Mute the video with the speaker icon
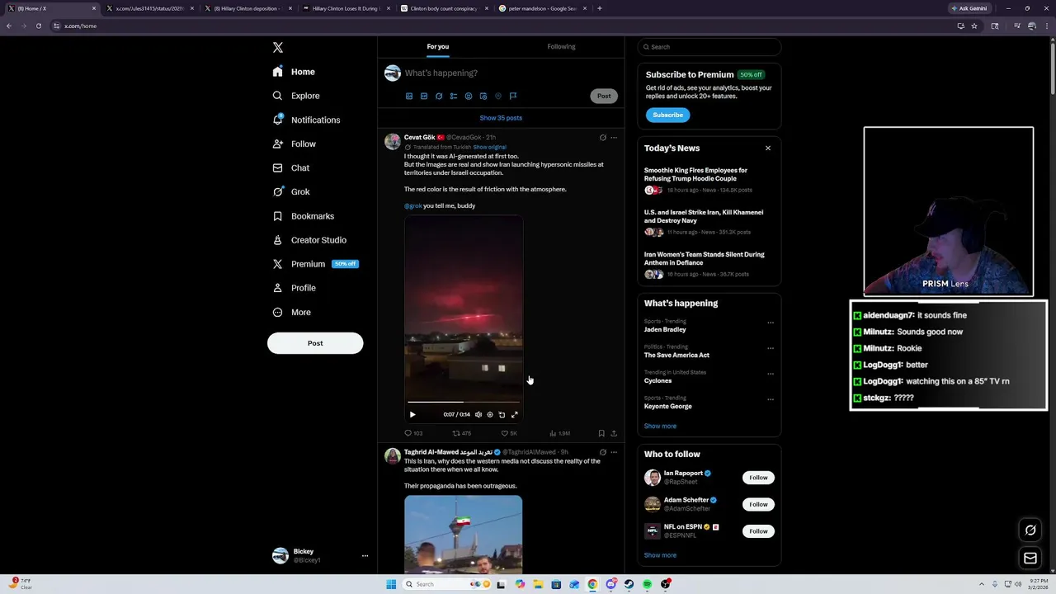The height and width of the screenshot is (594, 1056). click(478, 415)
